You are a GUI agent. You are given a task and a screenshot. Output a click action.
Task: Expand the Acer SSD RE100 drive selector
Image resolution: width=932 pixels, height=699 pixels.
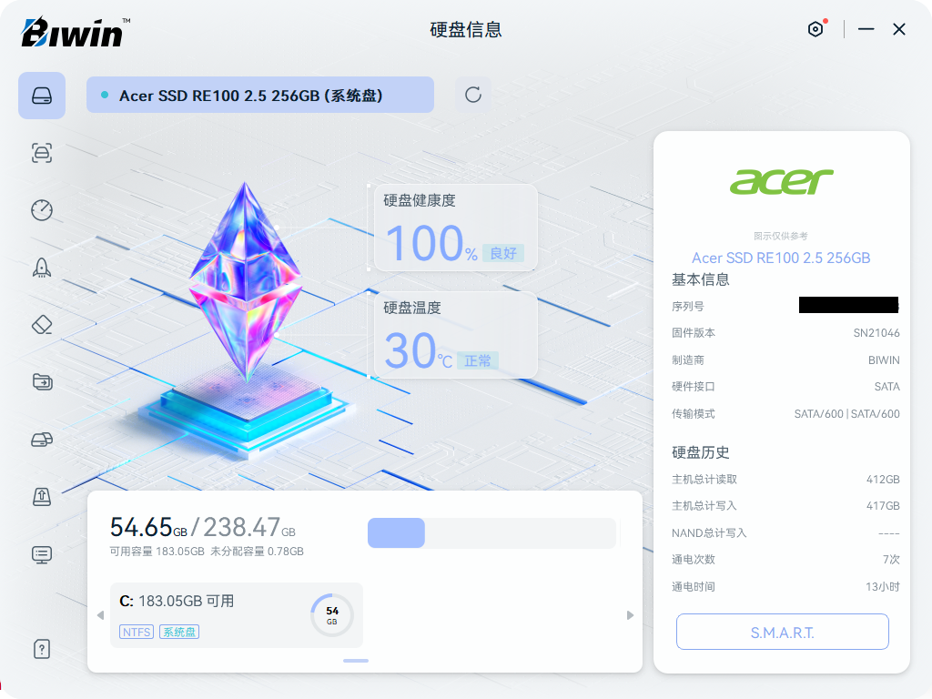(x=260, y=95)
